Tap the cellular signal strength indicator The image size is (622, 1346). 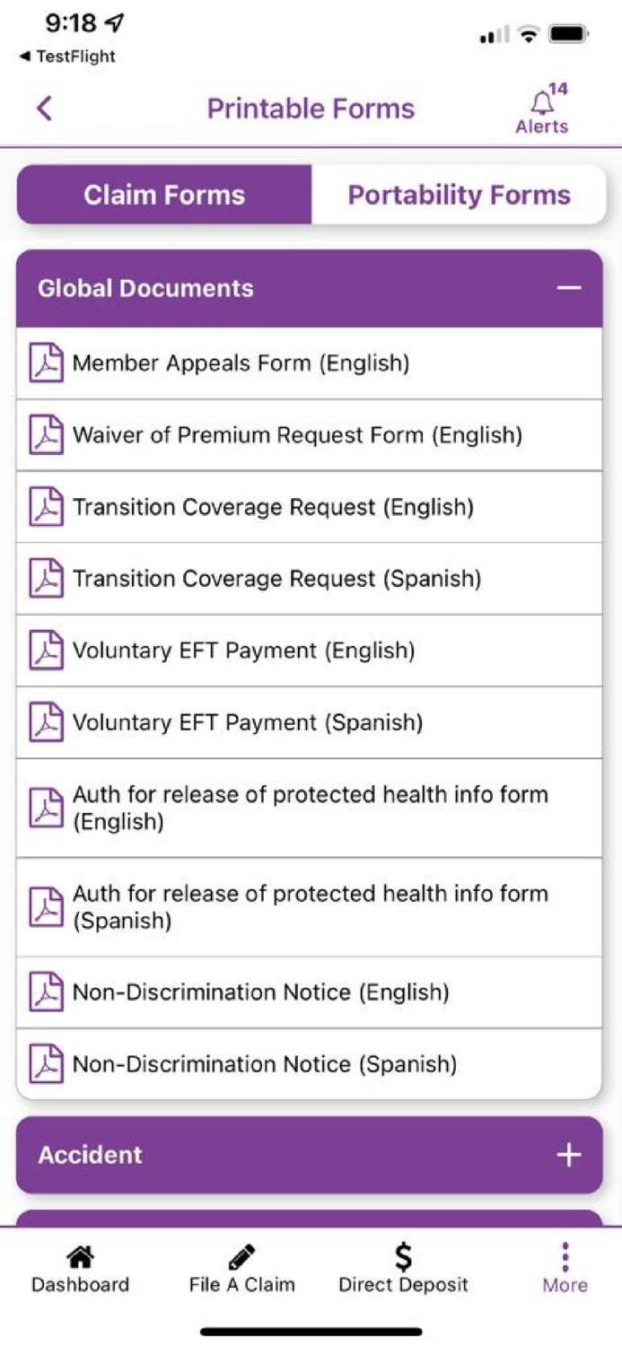coord(492,36)
